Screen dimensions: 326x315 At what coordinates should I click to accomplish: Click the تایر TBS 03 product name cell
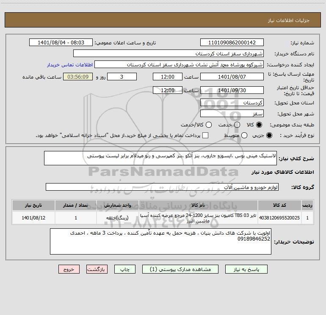[198, 218]
